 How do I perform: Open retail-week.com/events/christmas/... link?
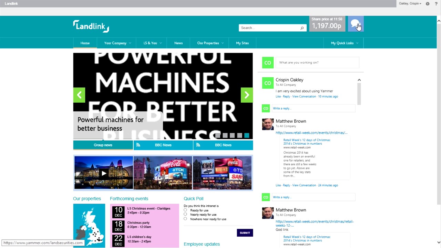(311, 133)
